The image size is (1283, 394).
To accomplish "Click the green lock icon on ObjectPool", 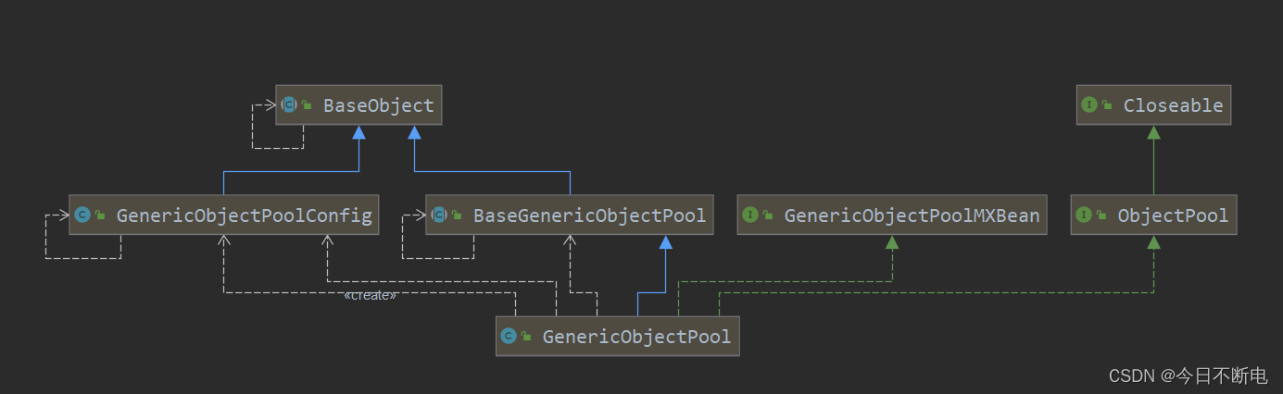I will (x=1101, y=216).
